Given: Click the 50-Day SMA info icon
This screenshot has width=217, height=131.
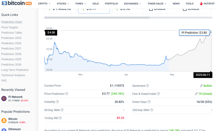Looking at the screenshot, I should pyautogui.click(x=62, y=110).
